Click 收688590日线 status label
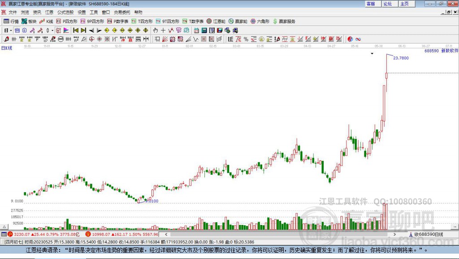Image resolution: width=459 pixels, height=259 pixels. click(x=429, y=234)
